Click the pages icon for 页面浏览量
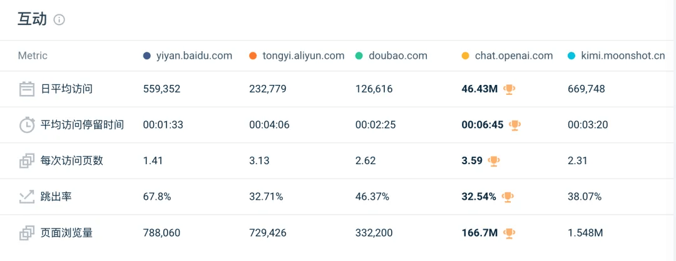Screen dimensions: 676x261 (26, 234)
